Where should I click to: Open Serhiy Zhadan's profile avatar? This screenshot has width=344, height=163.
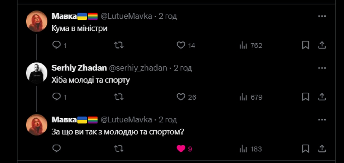(x=37, y=73)
